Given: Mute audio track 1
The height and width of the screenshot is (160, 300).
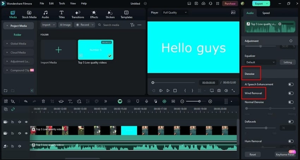Looking at the screenshot, I should point(19,146).
